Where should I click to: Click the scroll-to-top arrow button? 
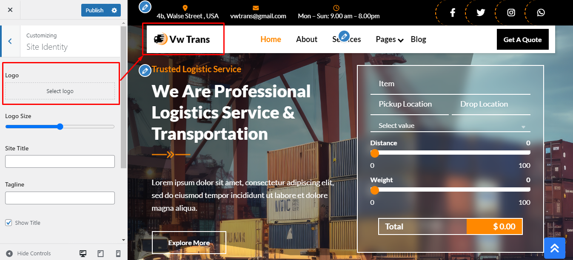tap(555, 248)
